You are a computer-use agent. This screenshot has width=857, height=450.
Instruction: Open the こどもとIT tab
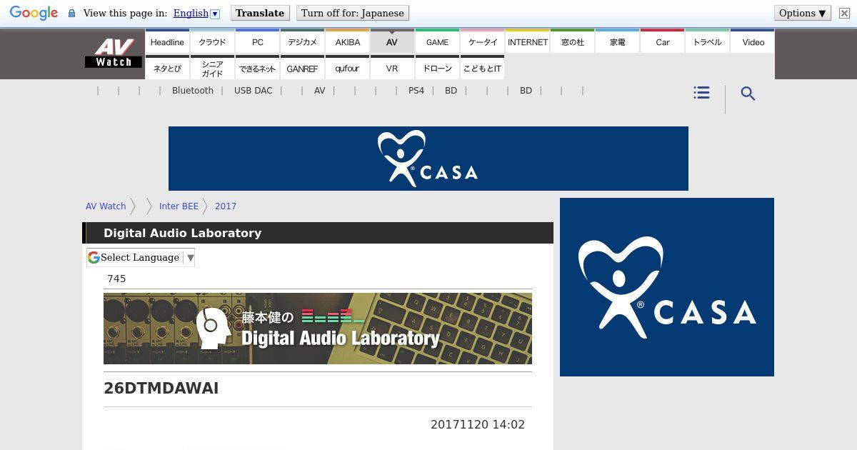482,68
